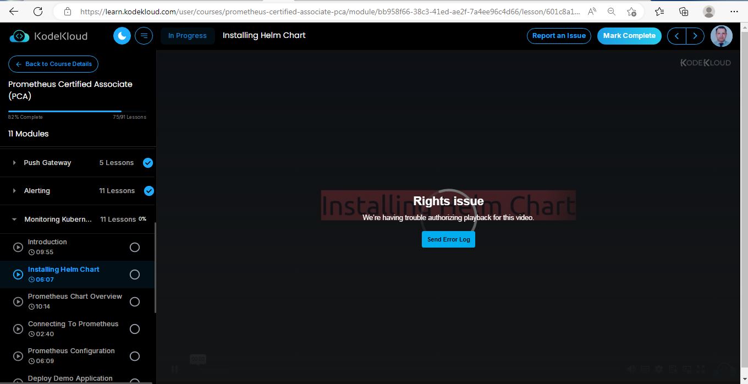Go to the previous lesson arrow

point(676,36)
